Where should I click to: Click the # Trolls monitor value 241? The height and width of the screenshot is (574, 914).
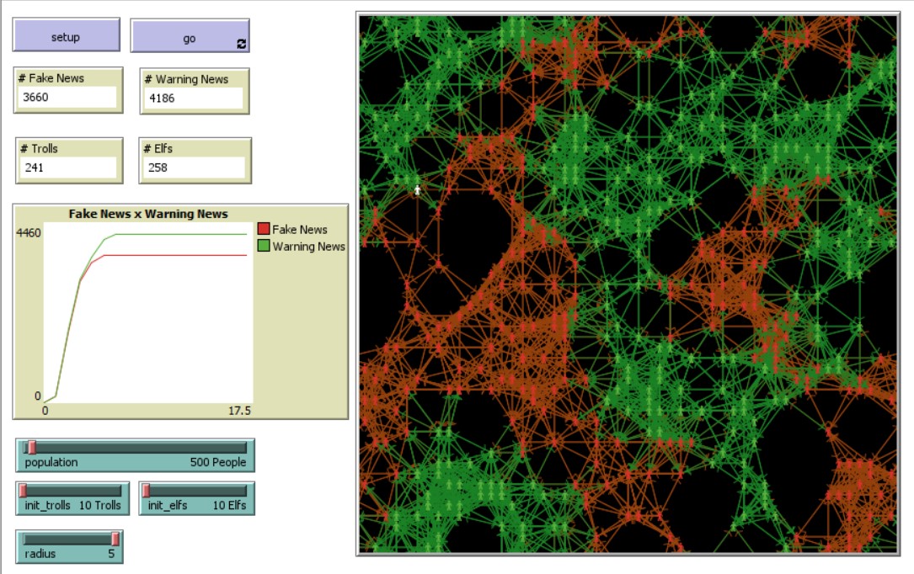[69, 167]
